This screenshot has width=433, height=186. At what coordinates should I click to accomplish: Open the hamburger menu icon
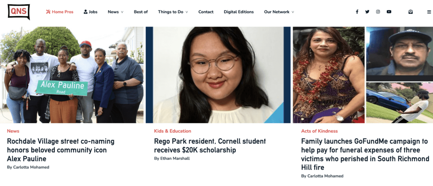tap(429, 12)
